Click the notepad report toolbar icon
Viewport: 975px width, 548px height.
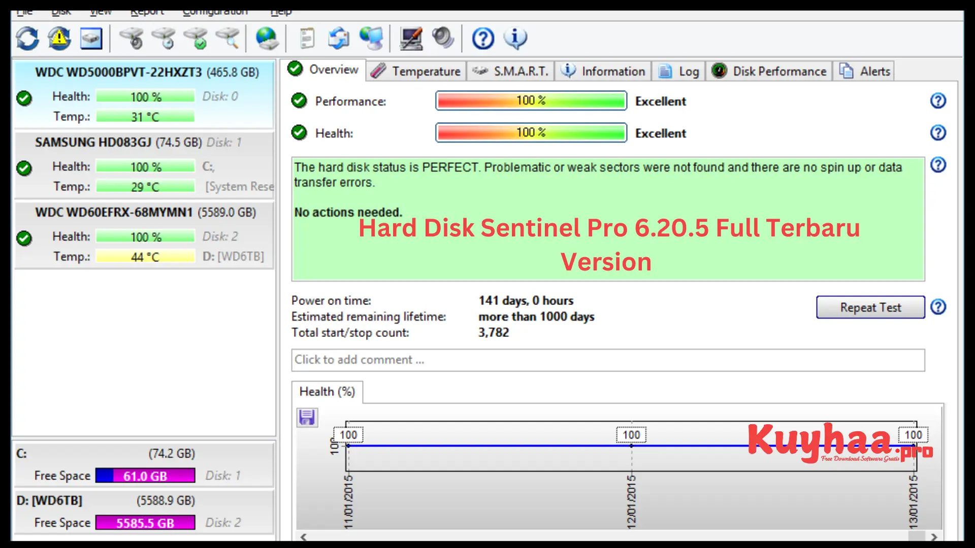[x=307, y=39]
